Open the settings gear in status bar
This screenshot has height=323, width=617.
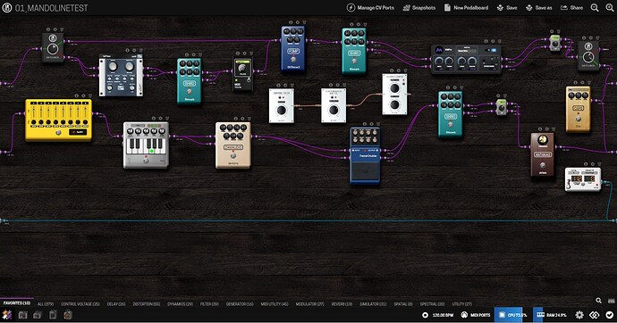click(579, 315)
